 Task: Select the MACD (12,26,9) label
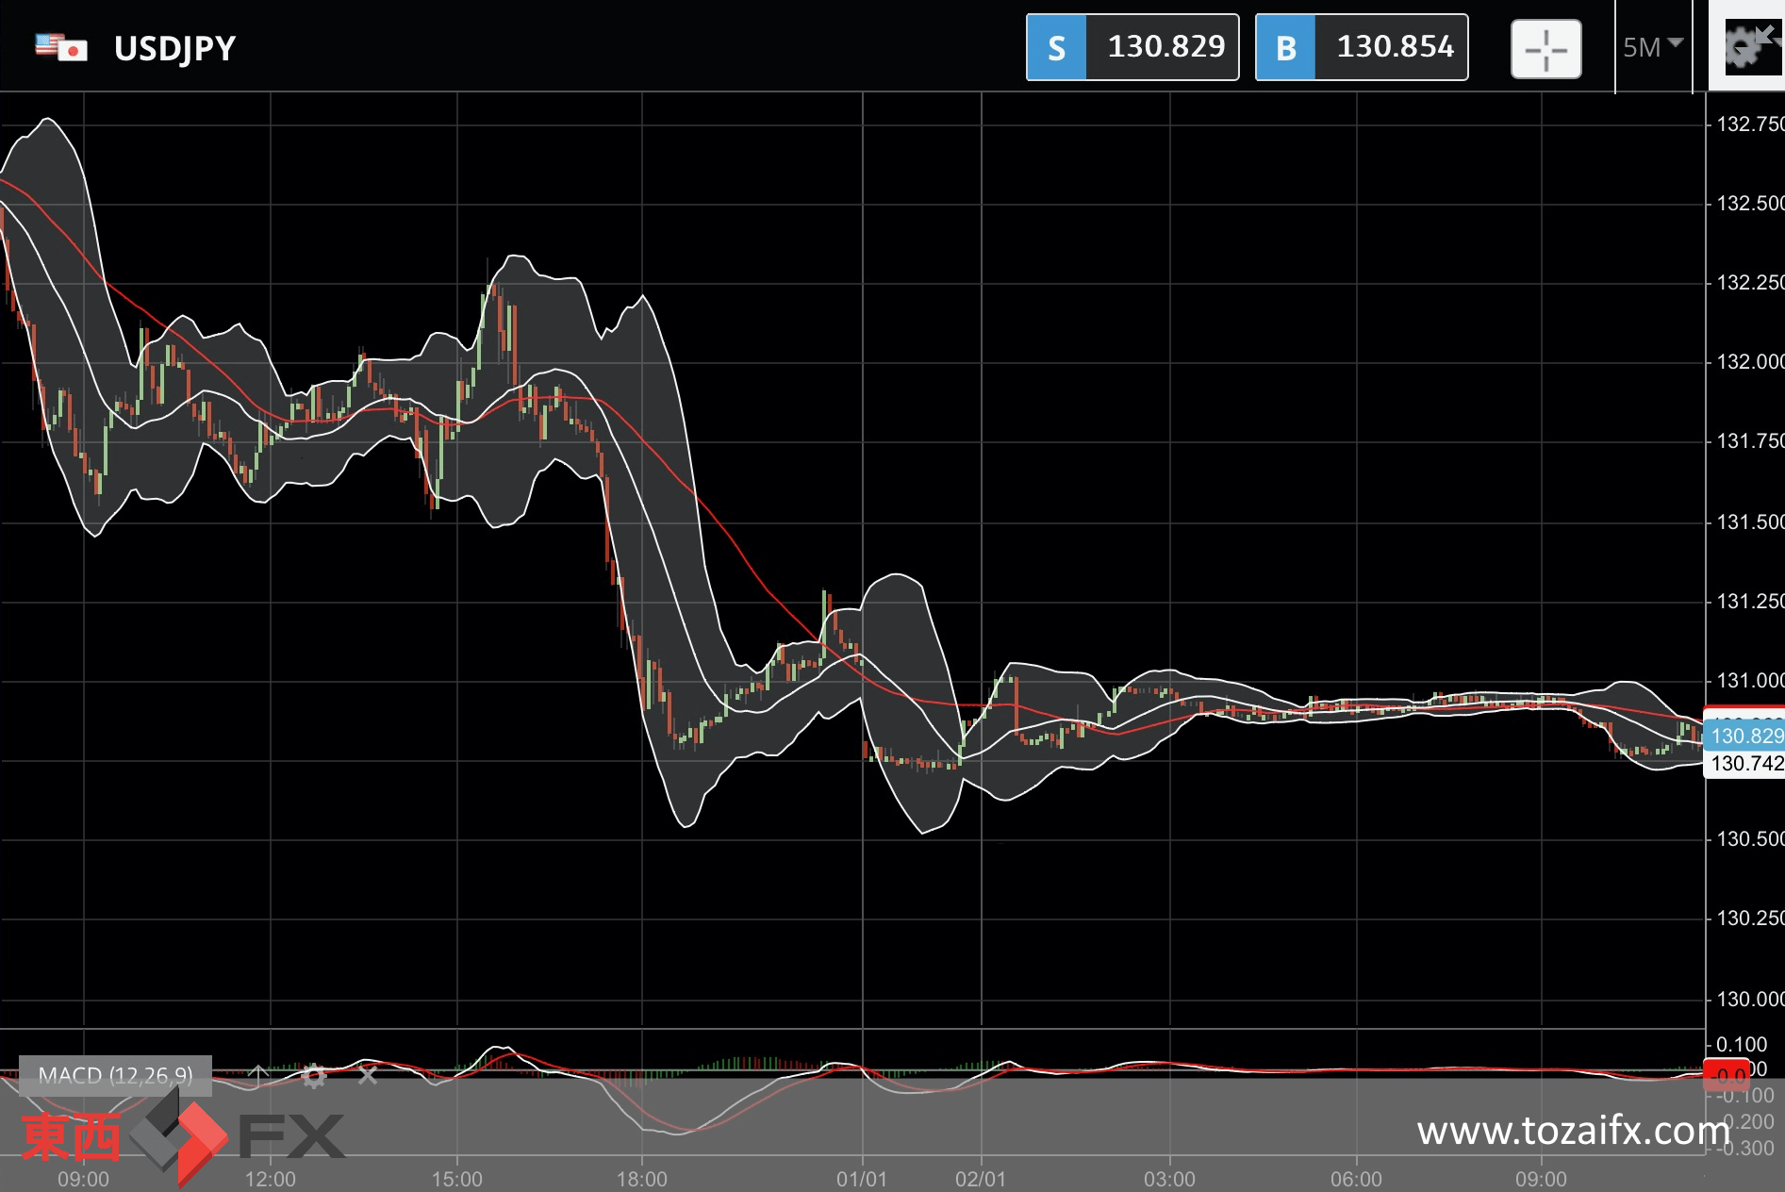(x=115, y=1075)
